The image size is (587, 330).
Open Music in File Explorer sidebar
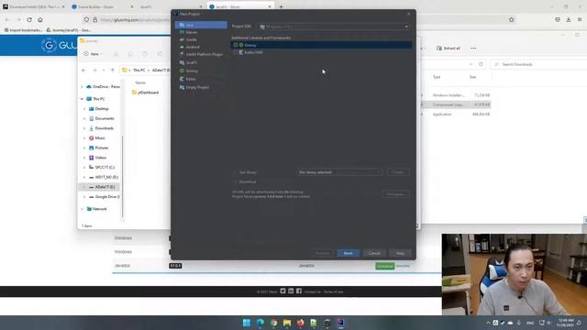[100, 138]
